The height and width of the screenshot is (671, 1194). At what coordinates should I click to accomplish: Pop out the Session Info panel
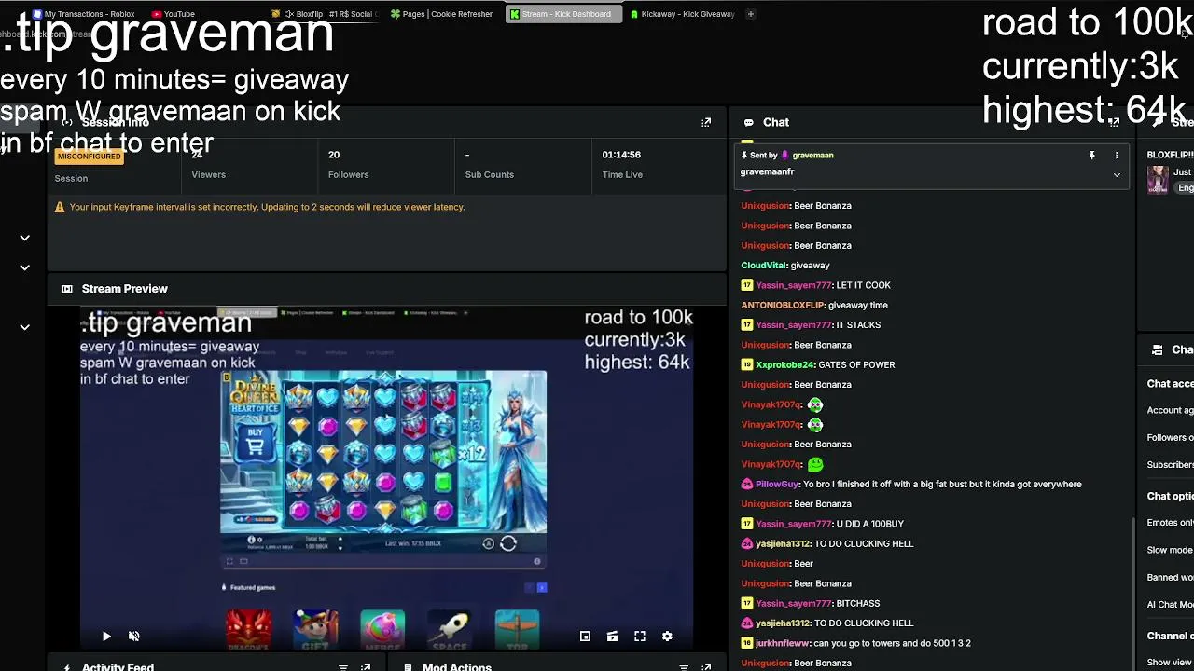706,122
